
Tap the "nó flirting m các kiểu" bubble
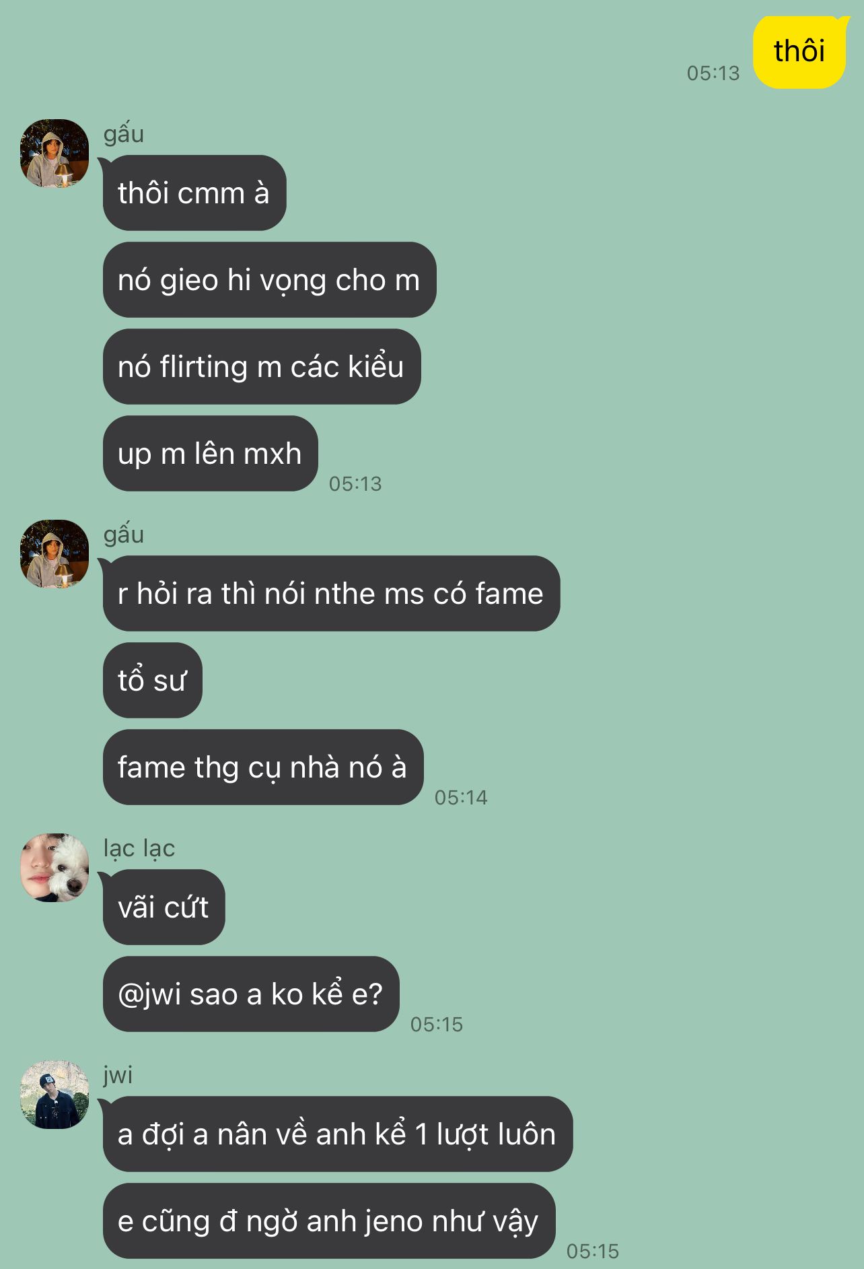tap(262, 367)
